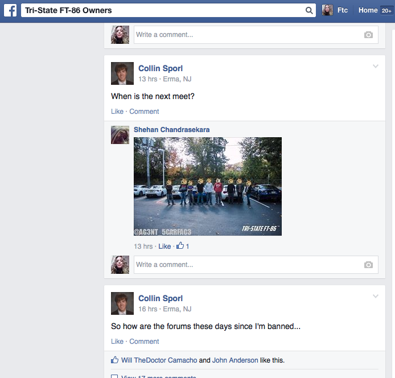
Task: Click camera icon in top comment box
Action: [368, 35]
